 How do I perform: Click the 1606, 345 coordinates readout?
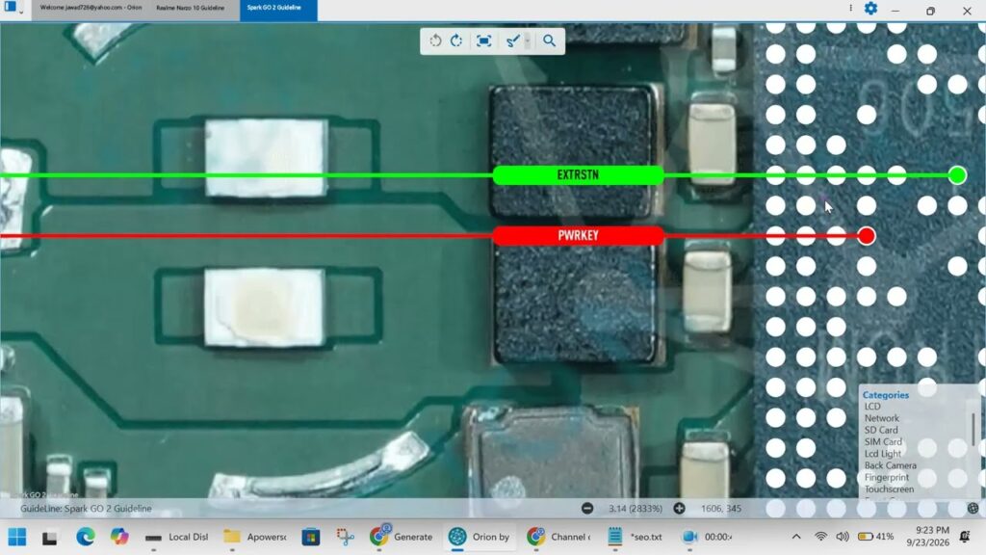pyautogui.click(x=720, y=509)
